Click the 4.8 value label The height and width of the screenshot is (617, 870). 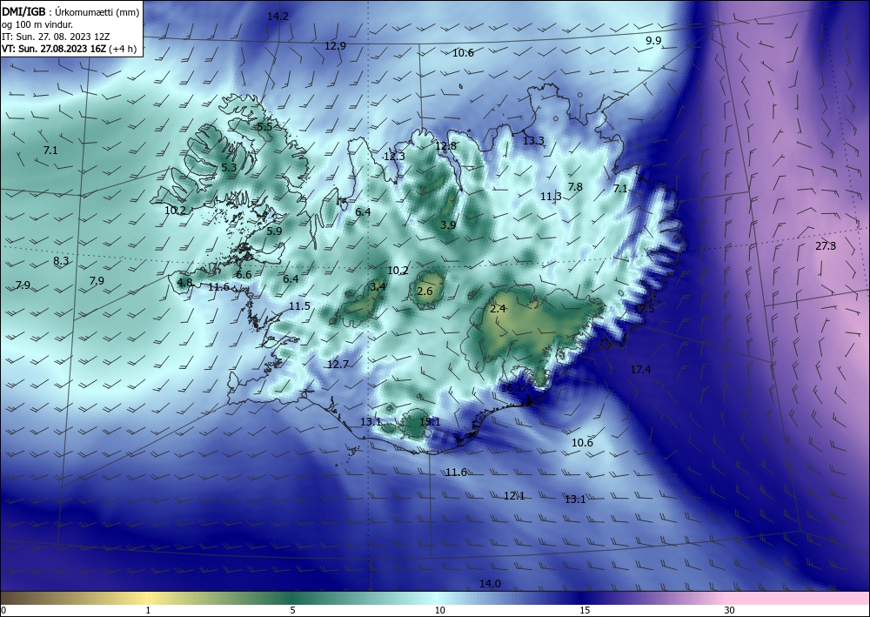(x=184, y=283)
